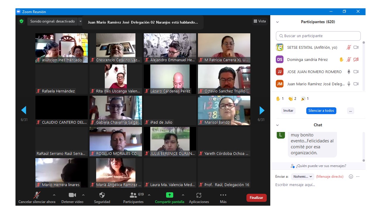
Task: Toggle Detener vídeo camera button
Action: point(72,195)
